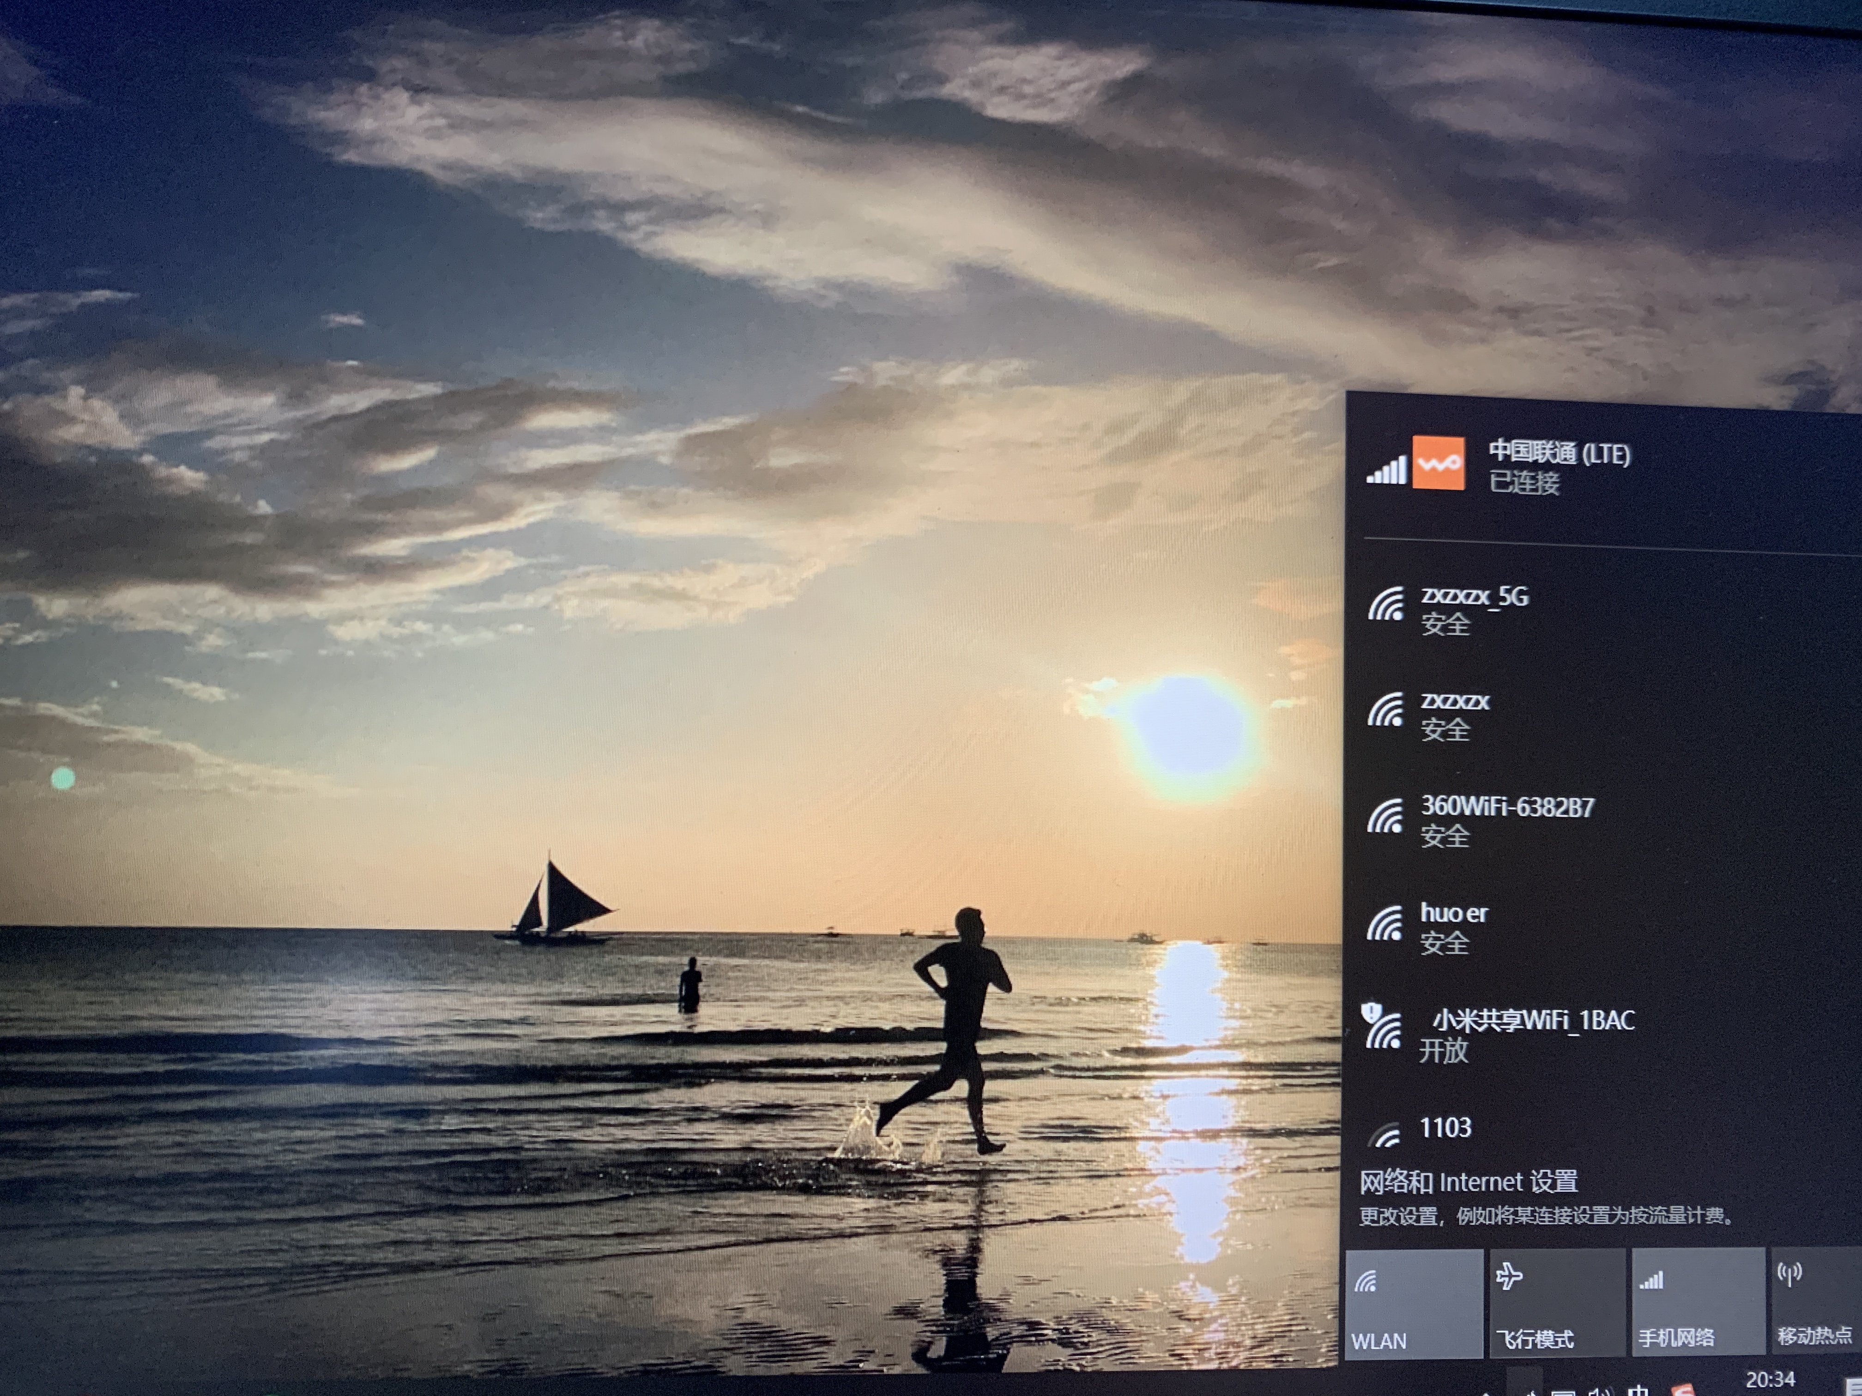Select the cellular network (手机网络) tile
Image resolution: width=1862 pixels, height=1396 pixels.
pyautogui.click(x=1698, y=1300)
